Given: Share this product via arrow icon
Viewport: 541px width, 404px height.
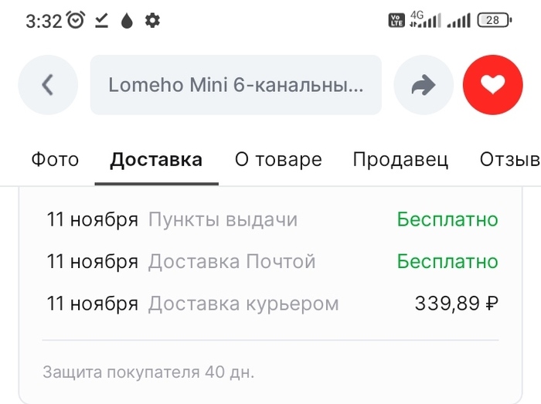Looking at the screenshot, I should (x=423, y=85).
